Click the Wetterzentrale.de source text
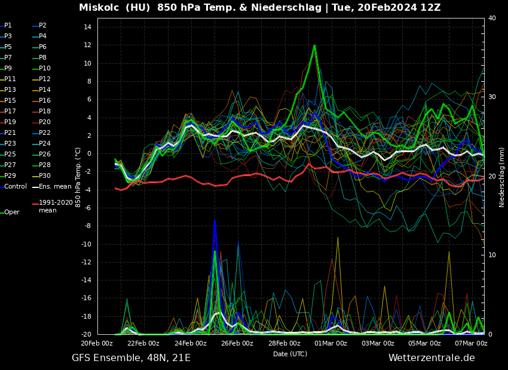The image size is (508, 370). (x=431, y=358)
